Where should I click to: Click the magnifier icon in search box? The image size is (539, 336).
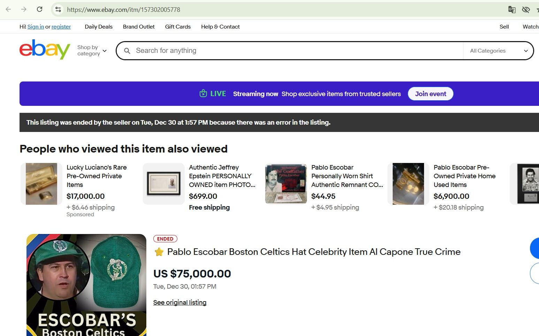click(x=127, y=51)
